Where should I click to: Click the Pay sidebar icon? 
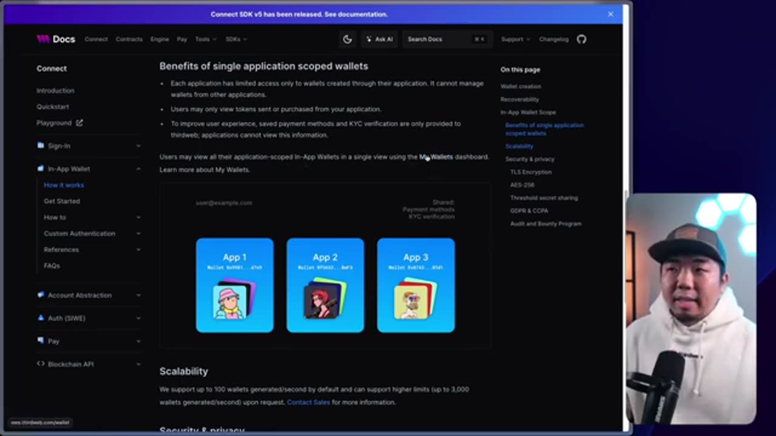[x=41, y=341]
